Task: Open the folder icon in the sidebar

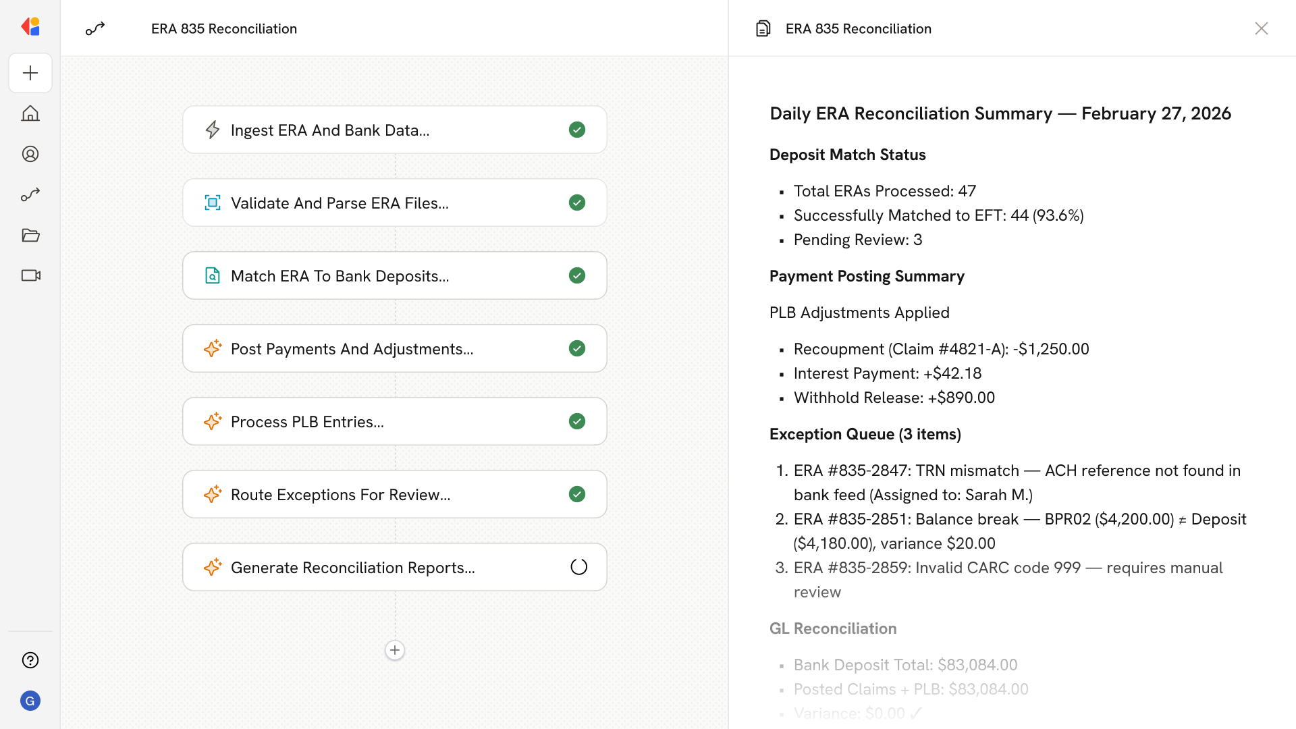Action: pos(30,235)
